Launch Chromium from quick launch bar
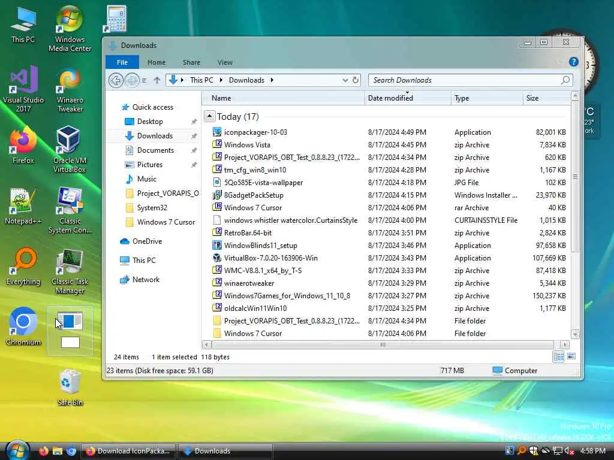 [71, 451]
